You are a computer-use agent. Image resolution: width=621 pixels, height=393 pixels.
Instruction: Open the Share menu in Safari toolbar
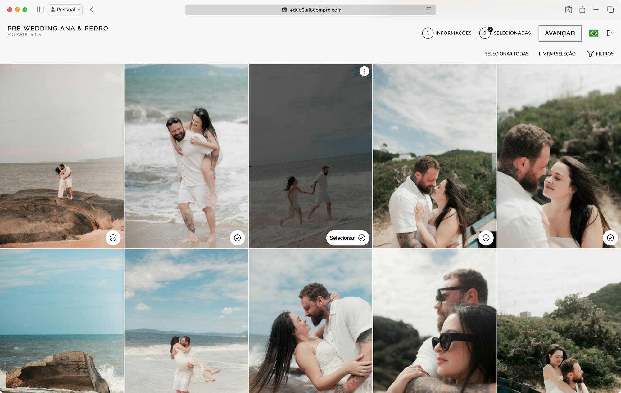tap(582, 10)
